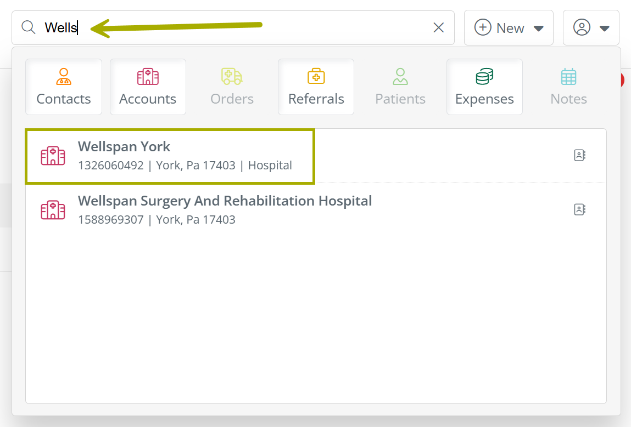Open contacts card icon for Wellspan York
Image resolution: width=631 pixels, height=427 pixels.
click(x=579, y=156)
